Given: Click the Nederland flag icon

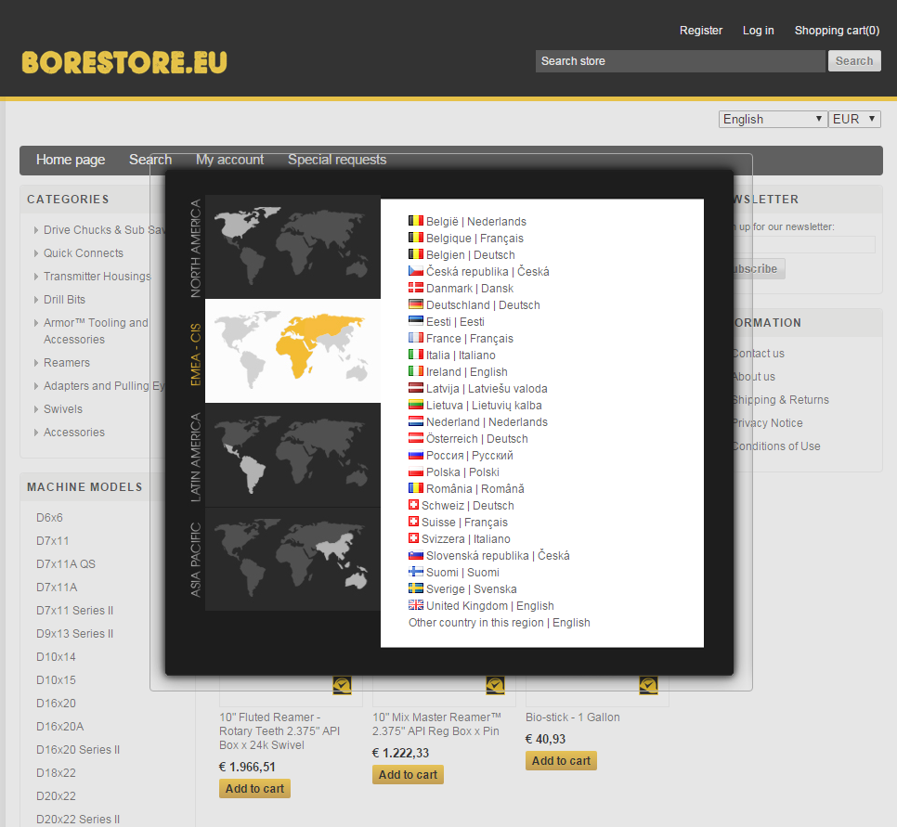Looking at the screenshot, I should (x=416, y=421).
